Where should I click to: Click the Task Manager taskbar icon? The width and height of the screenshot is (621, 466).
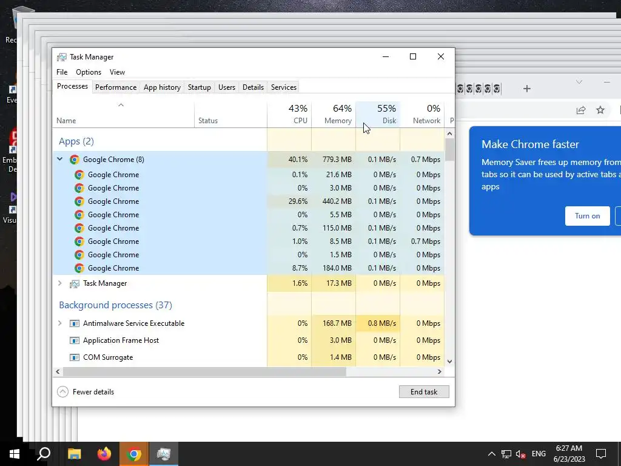click(164, 454)
